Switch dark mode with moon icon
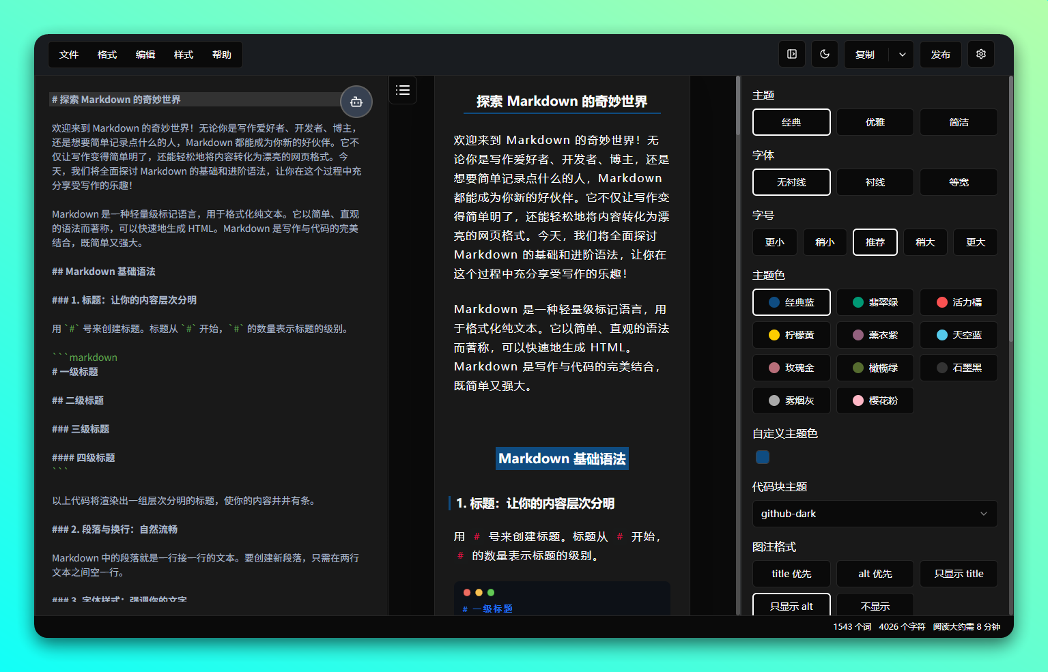This screenshot has height=672, width=1048. [825, 54]
